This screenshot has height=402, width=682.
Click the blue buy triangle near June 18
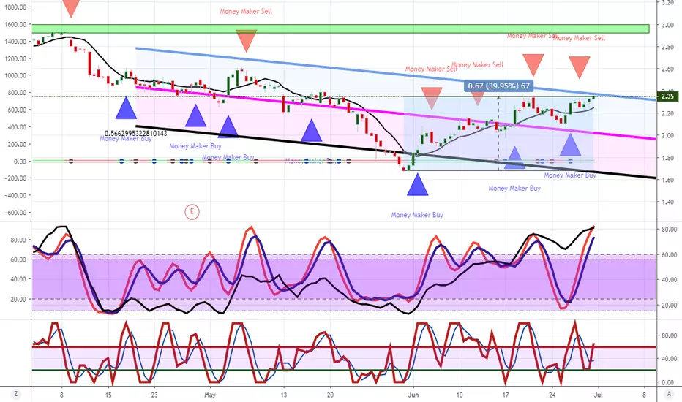pyautogui.click(x=514, y=158)
